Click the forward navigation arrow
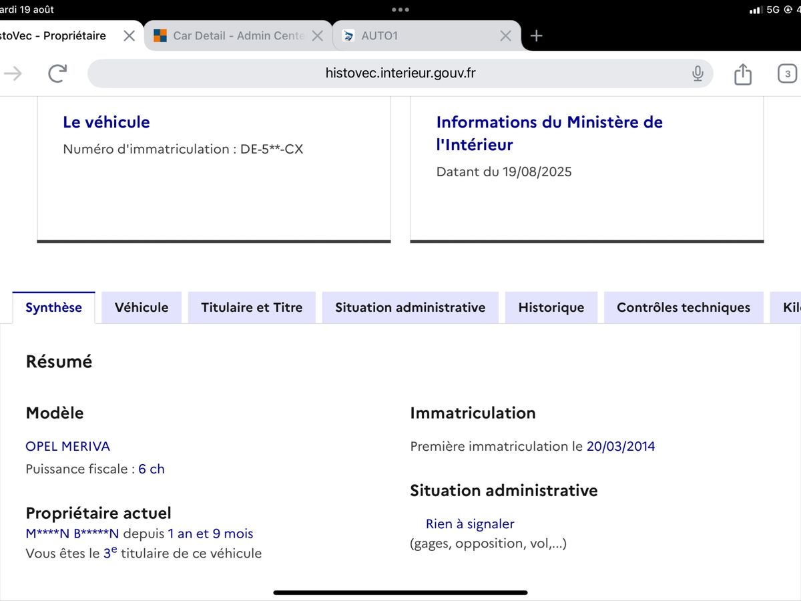Image resolution: width=801 pixels, height=601 pixels. point(12,73)
